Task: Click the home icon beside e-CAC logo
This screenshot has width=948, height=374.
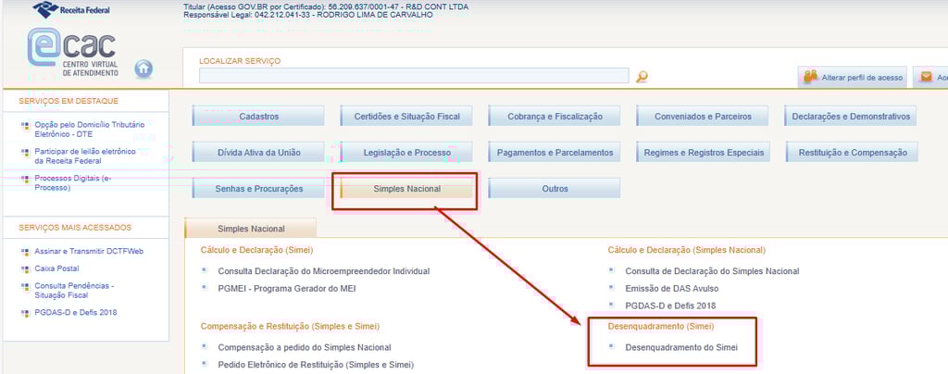Action: point(143,69)
